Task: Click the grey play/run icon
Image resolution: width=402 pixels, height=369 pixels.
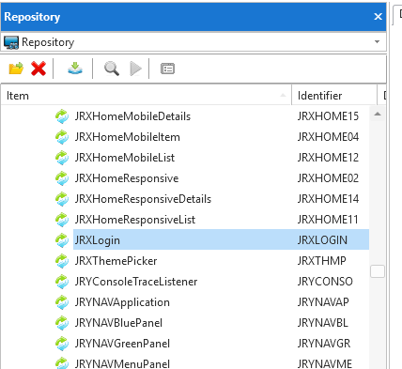Action: (135, 69)
